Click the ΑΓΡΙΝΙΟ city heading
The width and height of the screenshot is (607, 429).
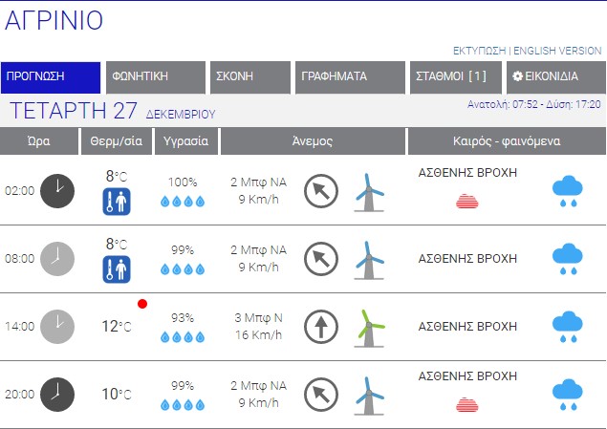54,20
